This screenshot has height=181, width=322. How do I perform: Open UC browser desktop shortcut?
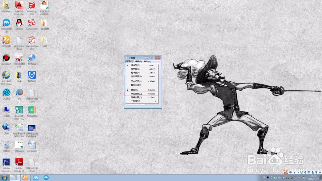[x=6, y=41]
